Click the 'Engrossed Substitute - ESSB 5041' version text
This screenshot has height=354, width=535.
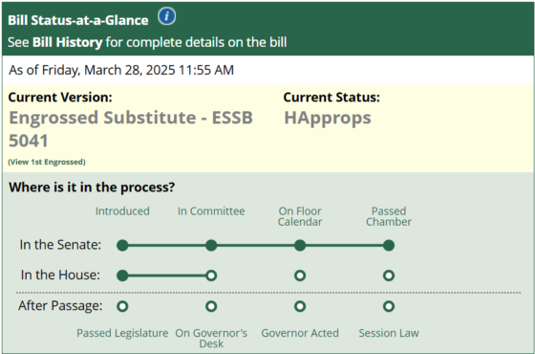click(131, 129)
